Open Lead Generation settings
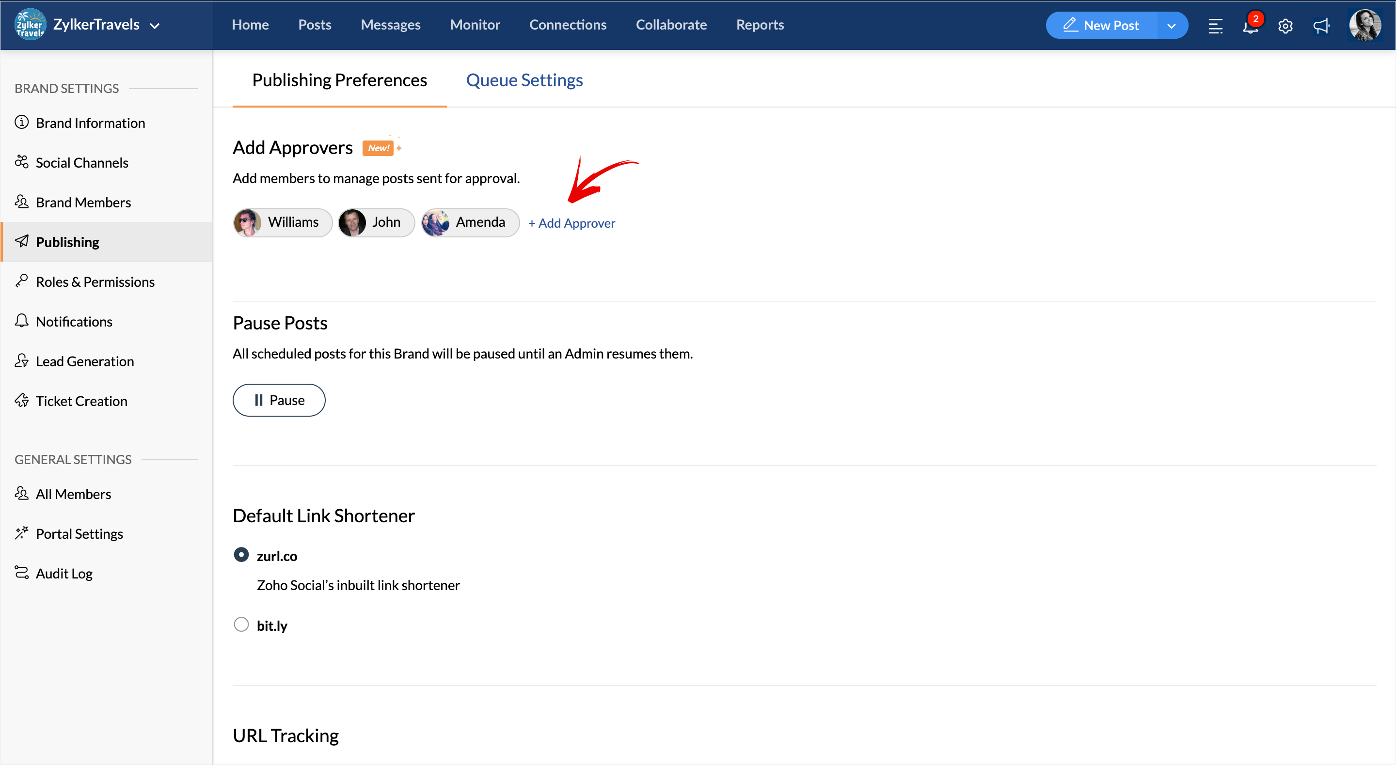The width and height of the screenshot is (1396, 765). click(84, 361)
